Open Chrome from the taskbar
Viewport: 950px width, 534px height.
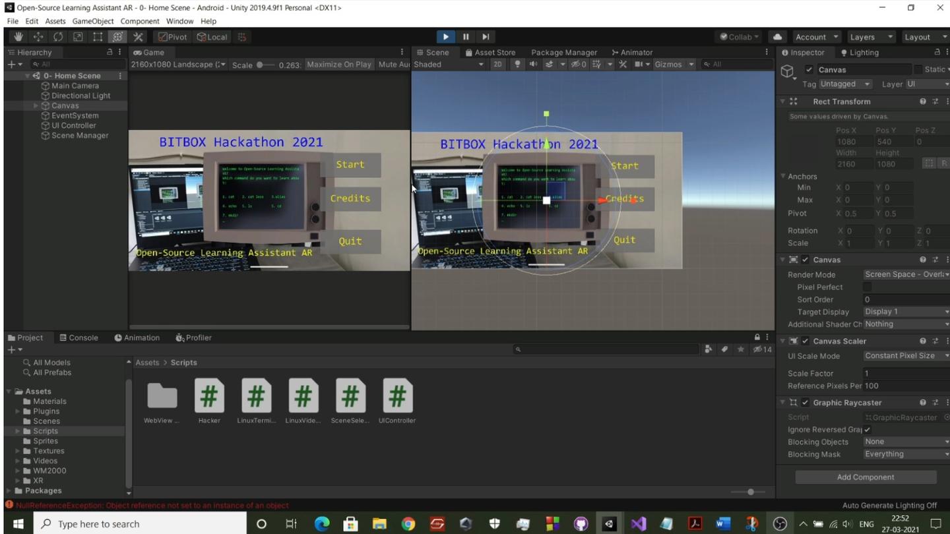(x=408, y=524)
